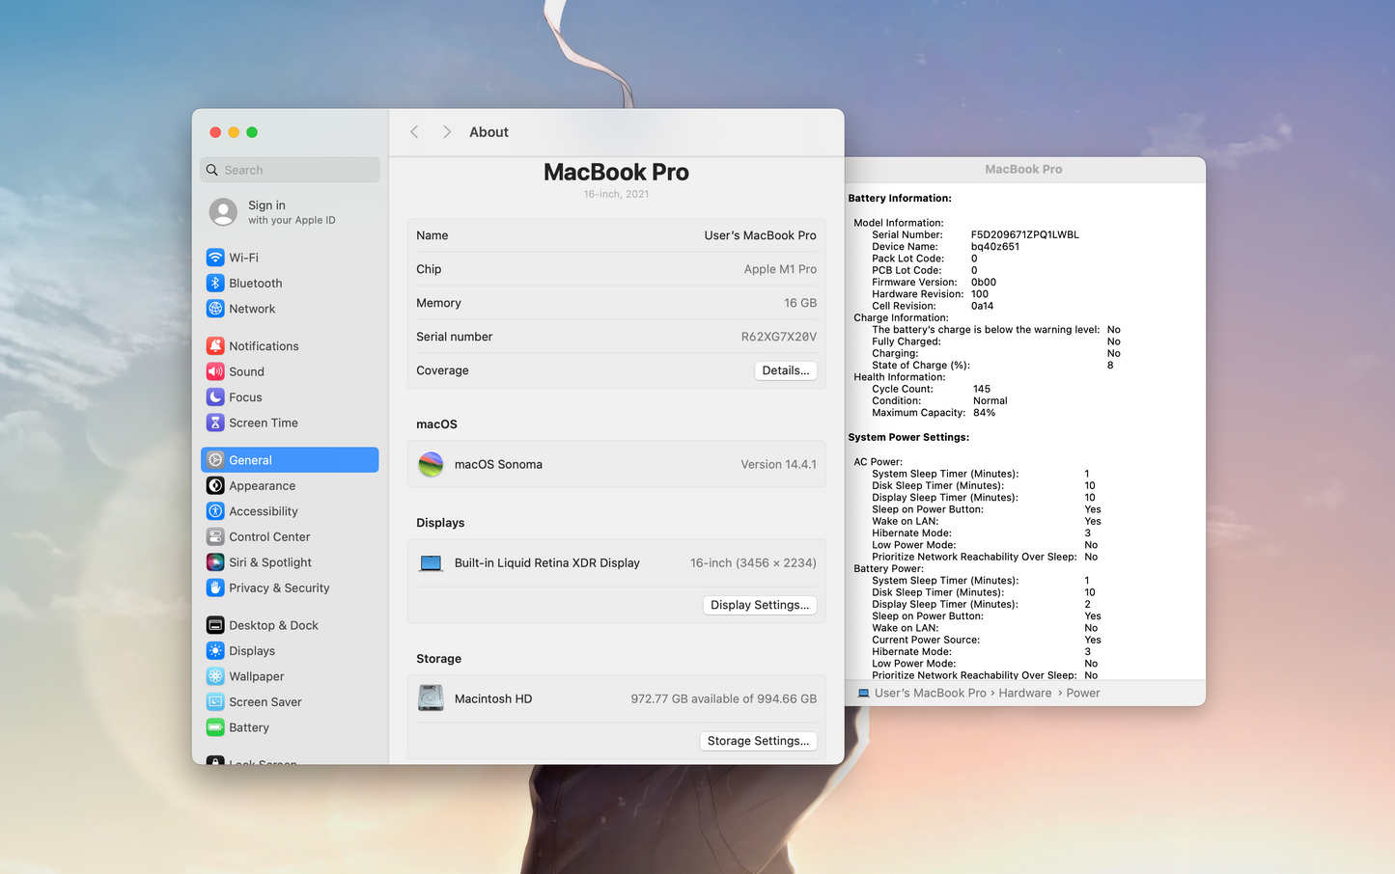Click the Battery Information heading
The height and width of the screenshot is (874, 1395).
[900, 198]
